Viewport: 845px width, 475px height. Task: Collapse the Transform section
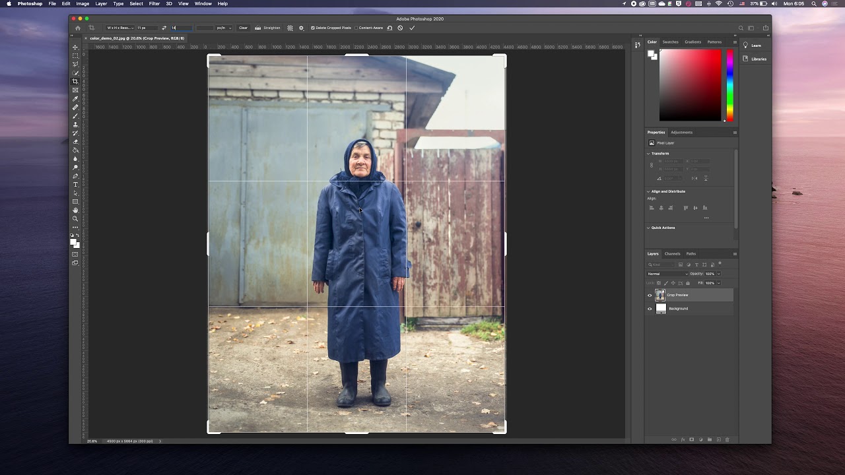pos(648,154)
